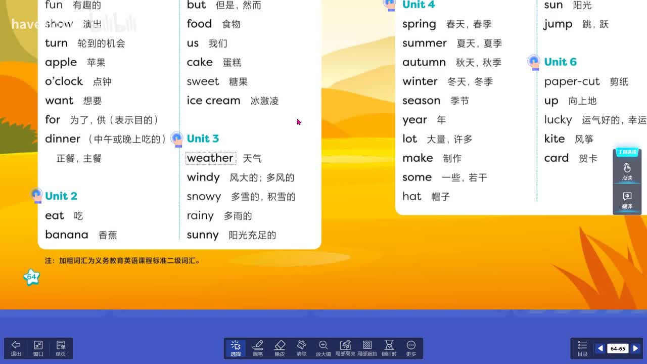This screenshot has width=647, height=364.
Task: Click the word sweet
Action: (203, 81)
